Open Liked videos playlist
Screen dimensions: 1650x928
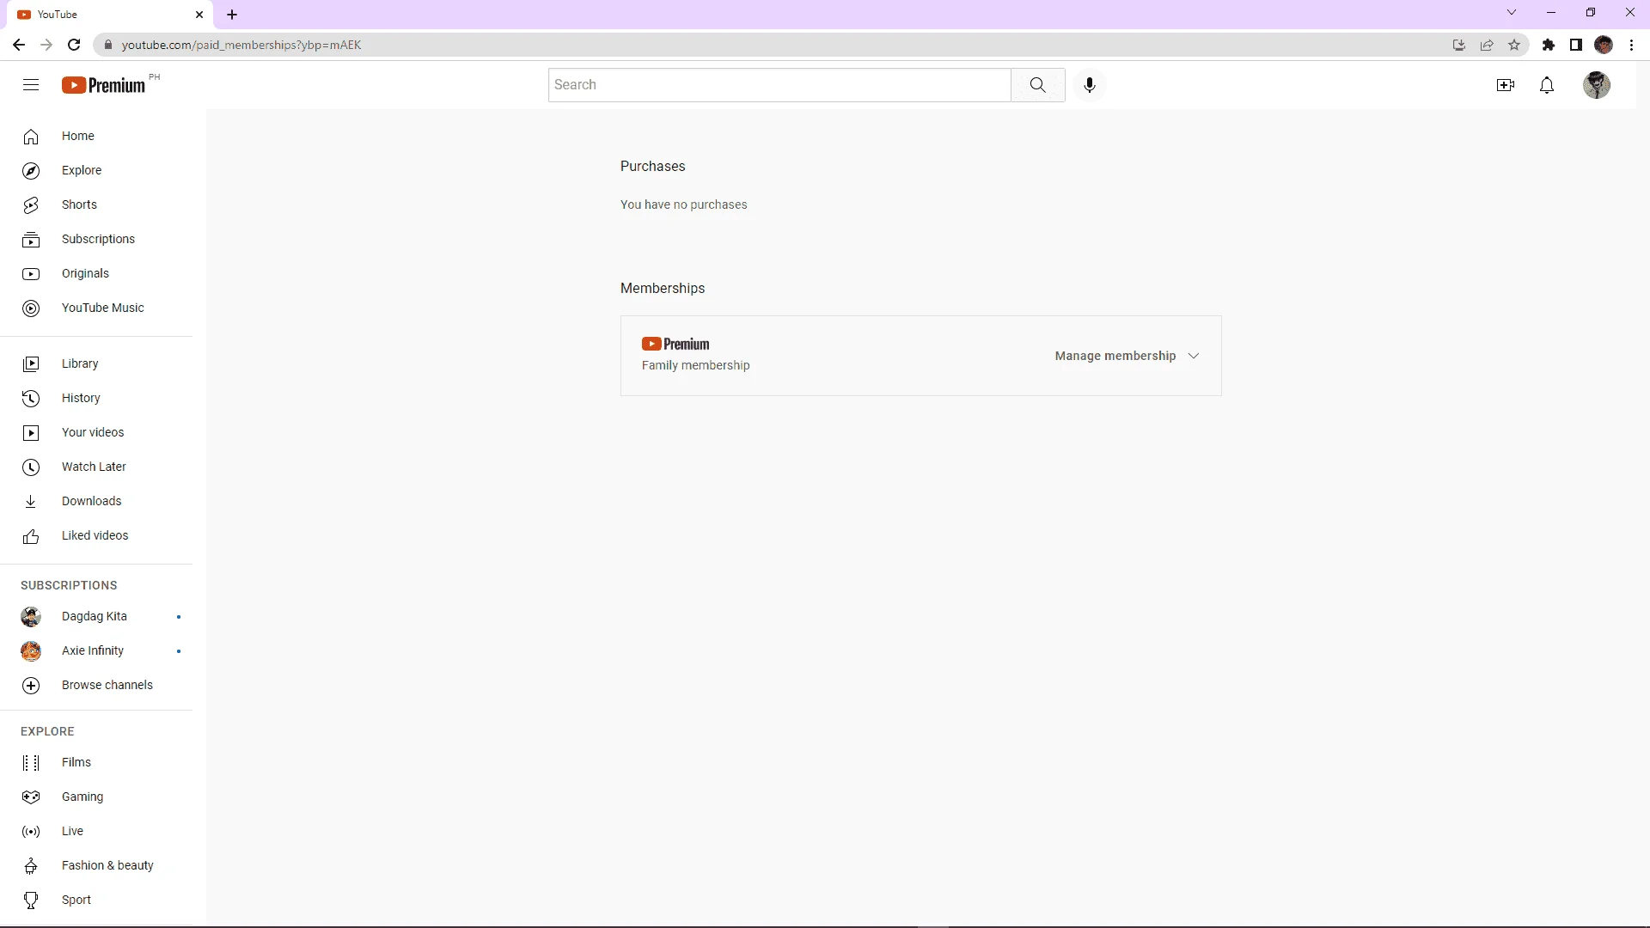(x=96, y=535)
